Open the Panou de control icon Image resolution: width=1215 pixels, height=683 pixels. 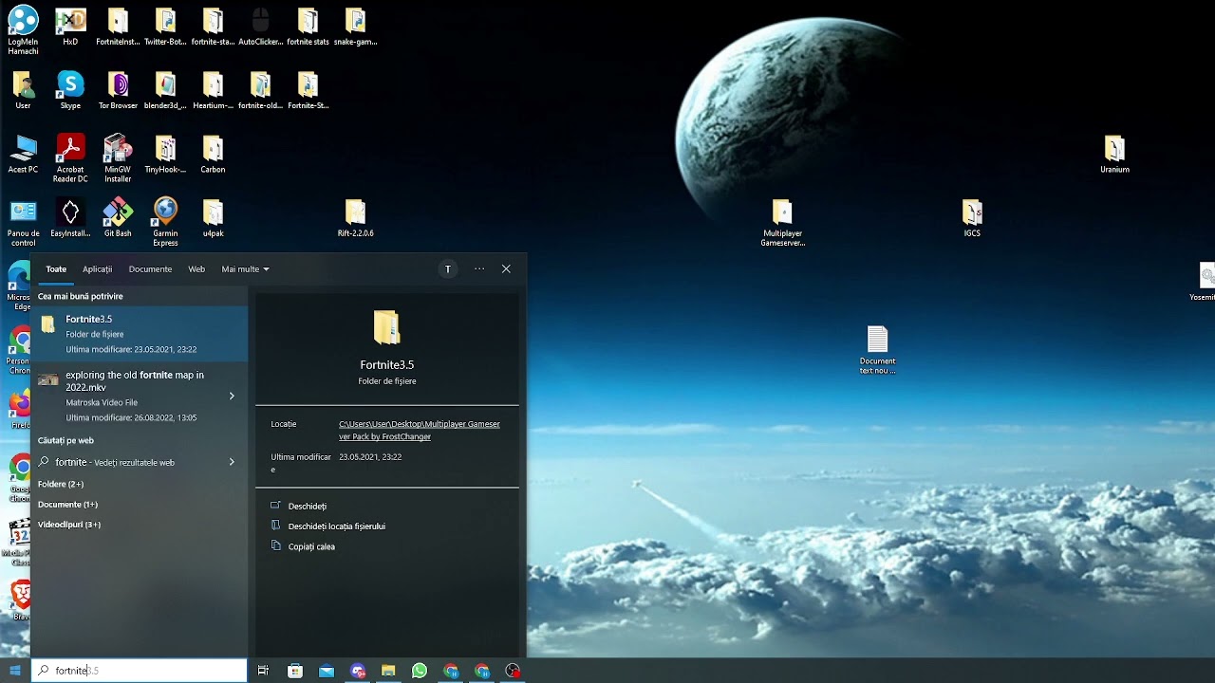[23, 222]
